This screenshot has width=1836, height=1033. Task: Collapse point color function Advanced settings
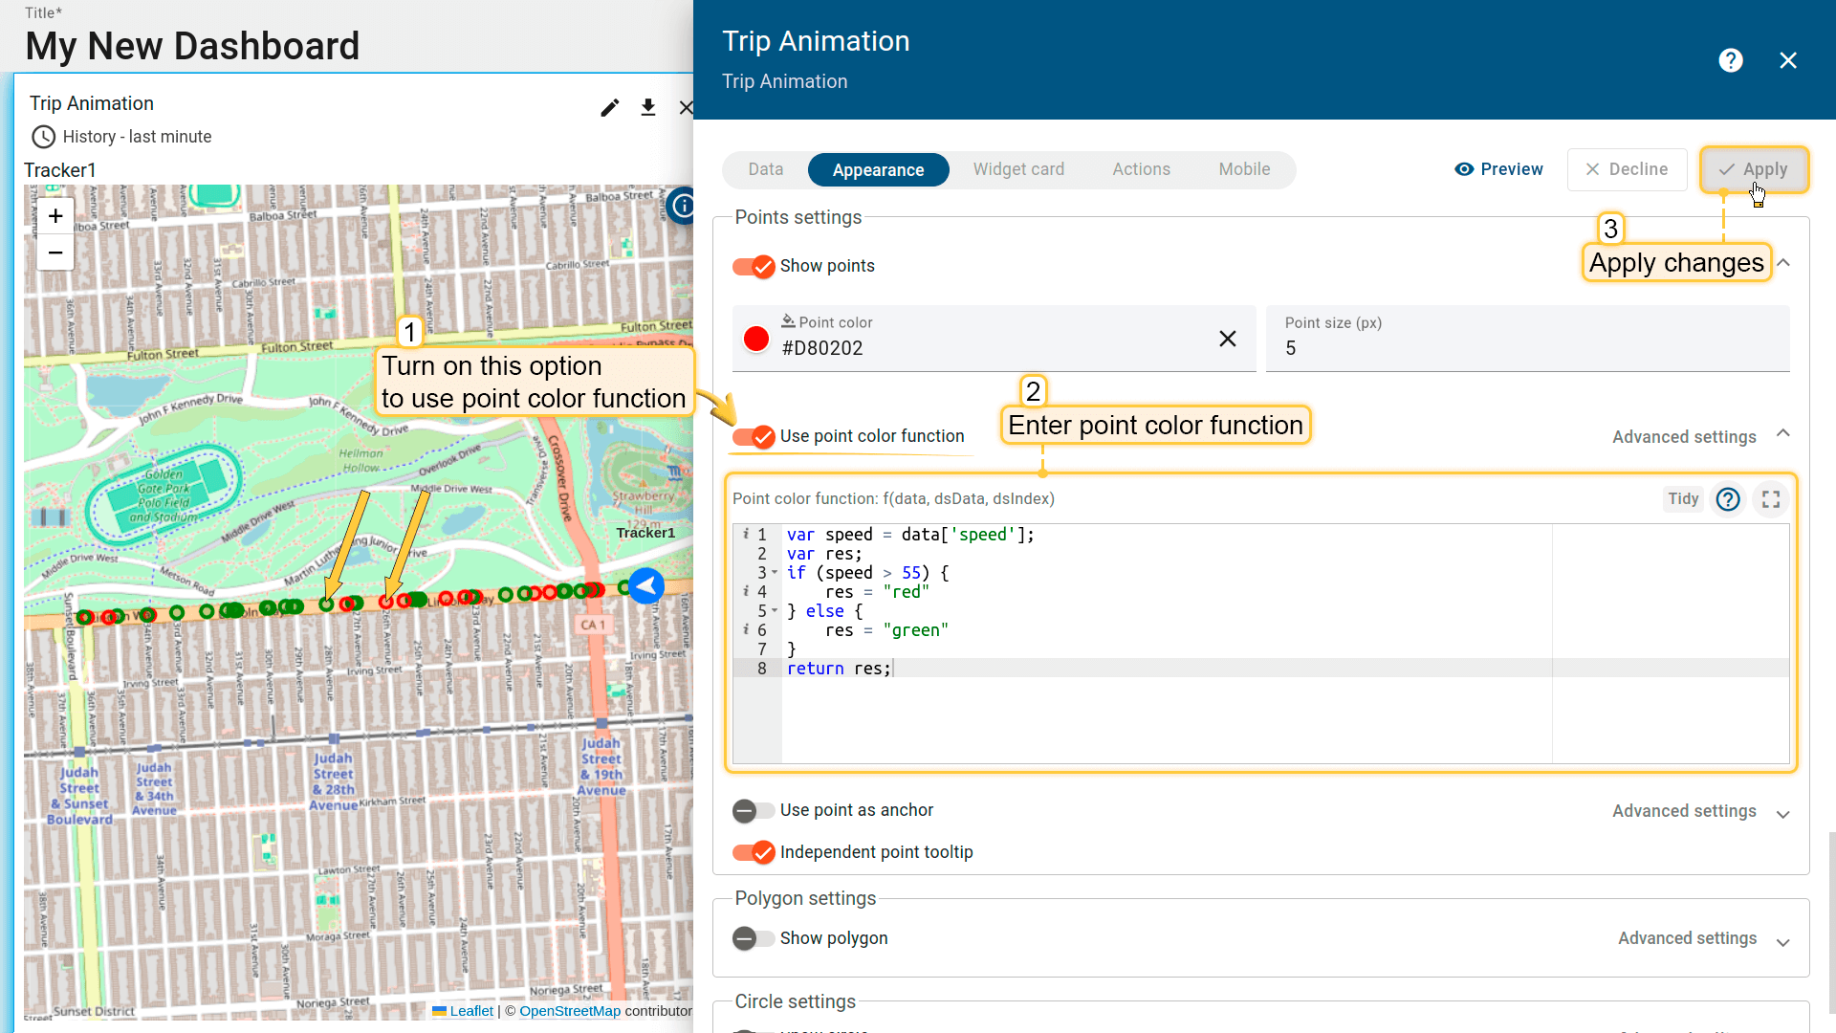coord(1783,434)
